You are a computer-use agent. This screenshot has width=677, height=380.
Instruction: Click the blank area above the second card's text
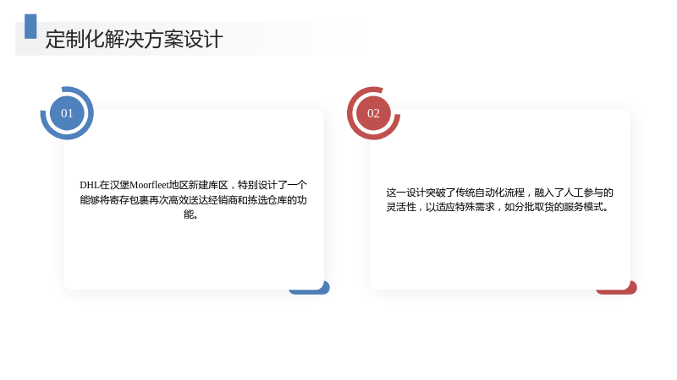(x=500, y=149)
